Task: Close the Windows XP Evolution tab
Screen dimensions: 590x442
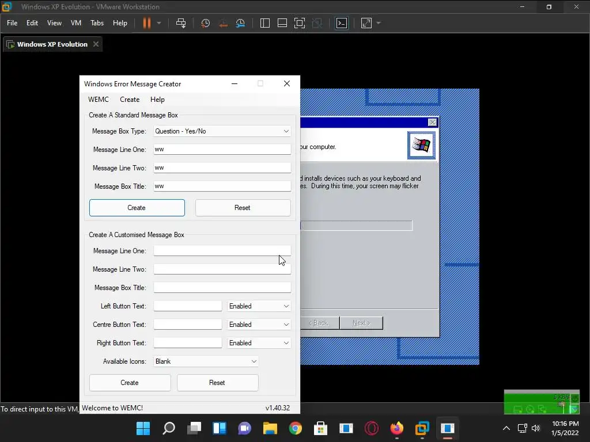Action: [96, 44]
